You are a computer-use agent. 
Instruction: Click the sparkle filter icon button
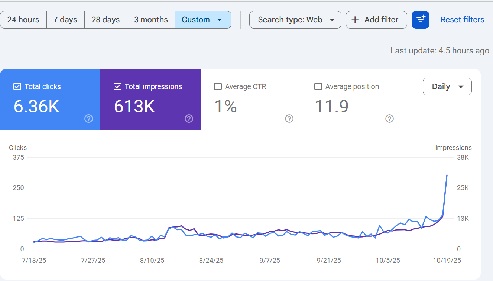[x=421, y=20]
